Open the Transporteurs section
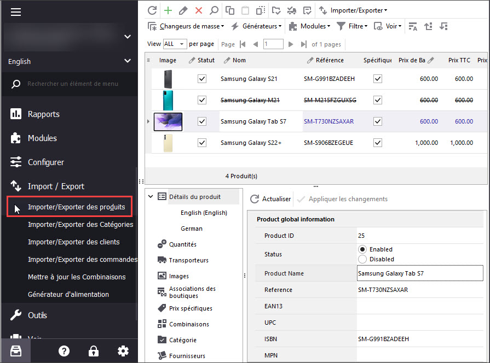 tap(188, 260)
